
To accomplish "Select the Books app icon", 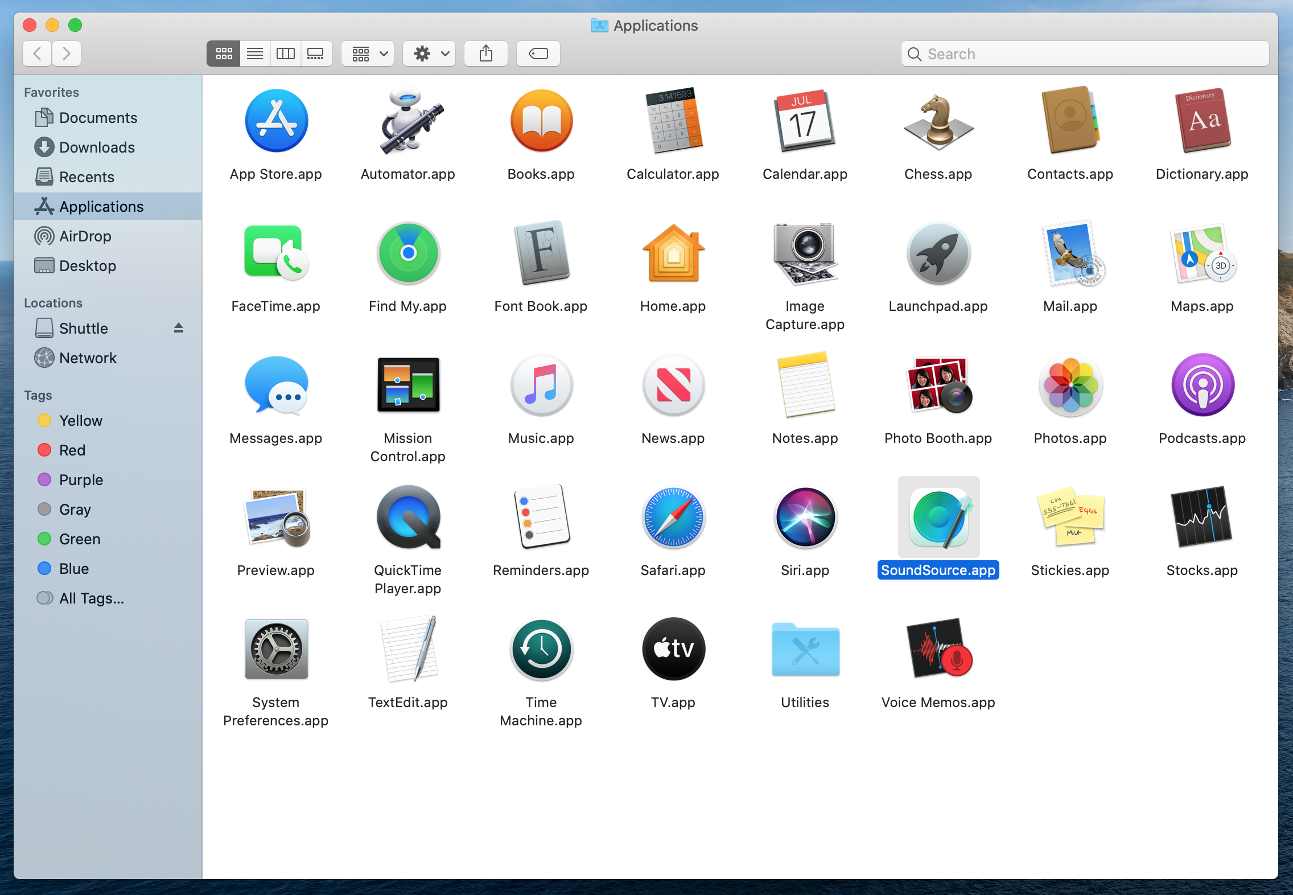I will 541,121.
